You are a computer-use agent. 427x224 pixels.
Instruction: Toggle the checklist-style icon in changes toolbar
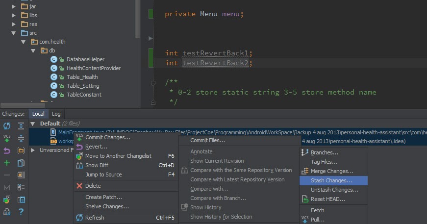(21, 187)
